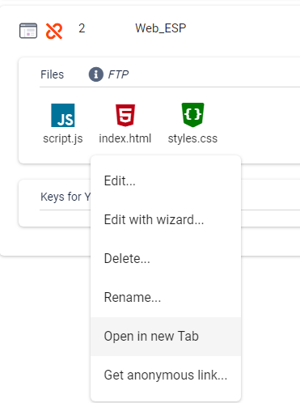Screen dimensions: 300x403
Task: Click the FTP info icon
Action: [x=96, y=74]
